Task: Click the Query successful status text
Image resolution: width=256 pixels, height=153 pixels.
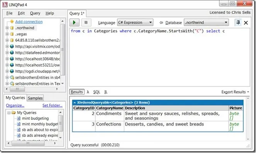Action: click(x=95, y=145)
